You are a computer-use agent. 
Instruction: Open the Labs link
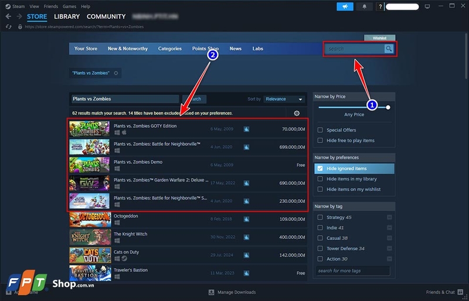(x=258, y=49)
